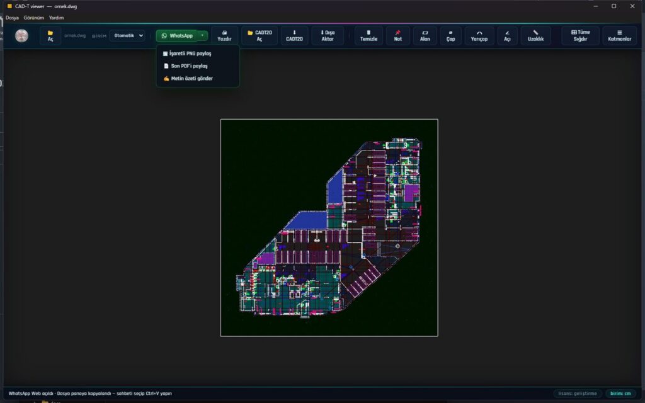Fit drawing with Tüme Sığdır
Image resolution: width=645 pixels, height=403 pixels.
tap(580, 36)
